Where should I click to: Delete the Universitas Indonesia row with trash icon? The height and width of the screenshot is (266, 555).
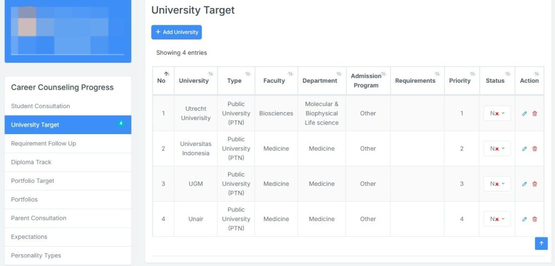[x=535, y=149]
